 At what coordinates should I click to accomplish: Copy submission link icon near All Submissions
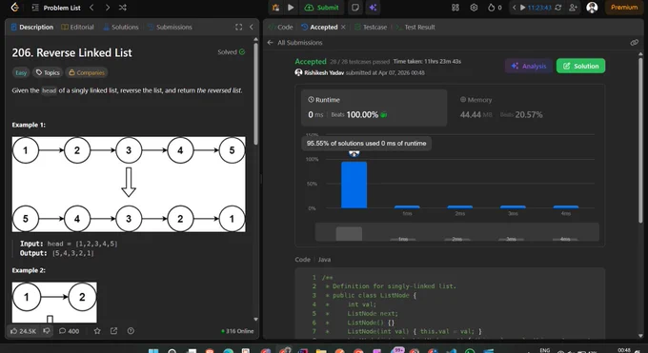tap(635, 43)
